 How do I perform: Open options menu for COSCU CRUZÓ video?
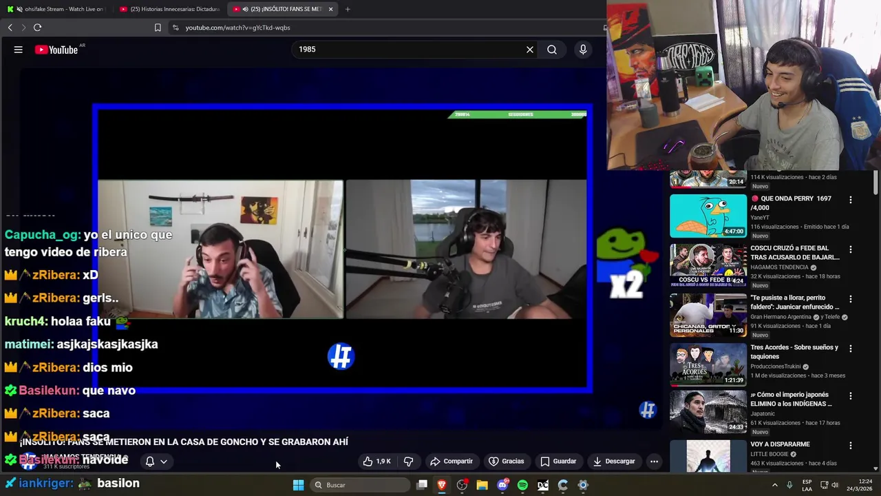click(851, 249)
